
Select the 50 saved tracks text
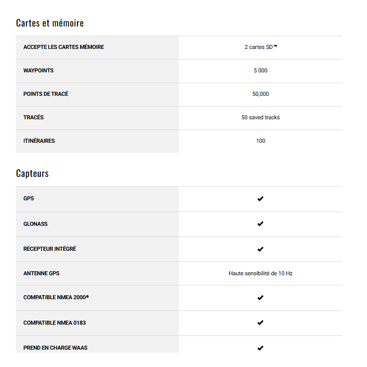click(260, 118)
